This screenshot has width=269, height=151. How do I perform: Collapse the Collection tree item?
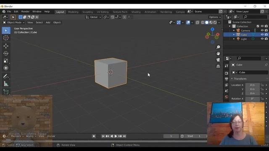click(x=230, y=26)
